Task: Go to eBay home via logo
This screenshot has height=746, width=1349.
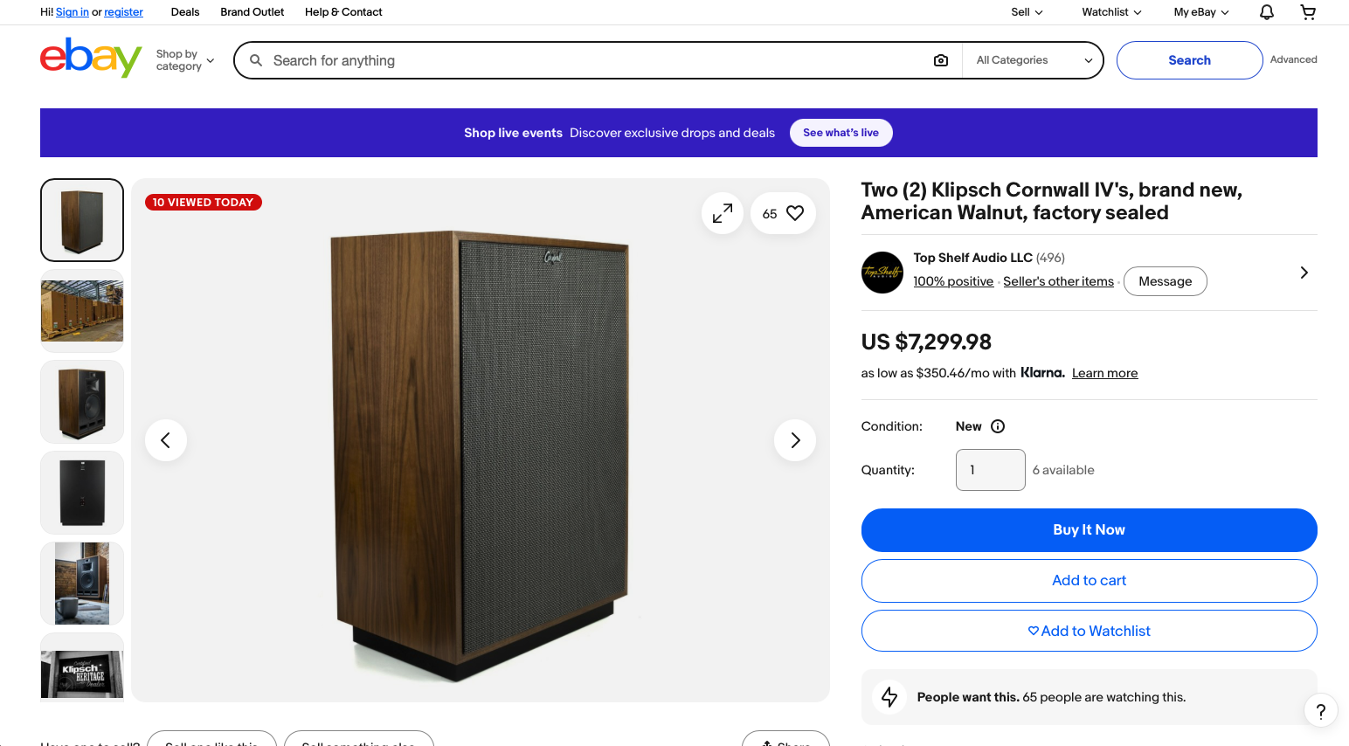Action: (x=91, y=58)
